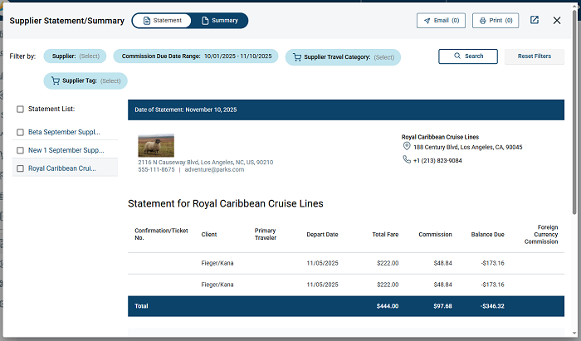
Task: Select the Royal Caribbean Cruise statement checkbox
Action: (x=20, y=168)
